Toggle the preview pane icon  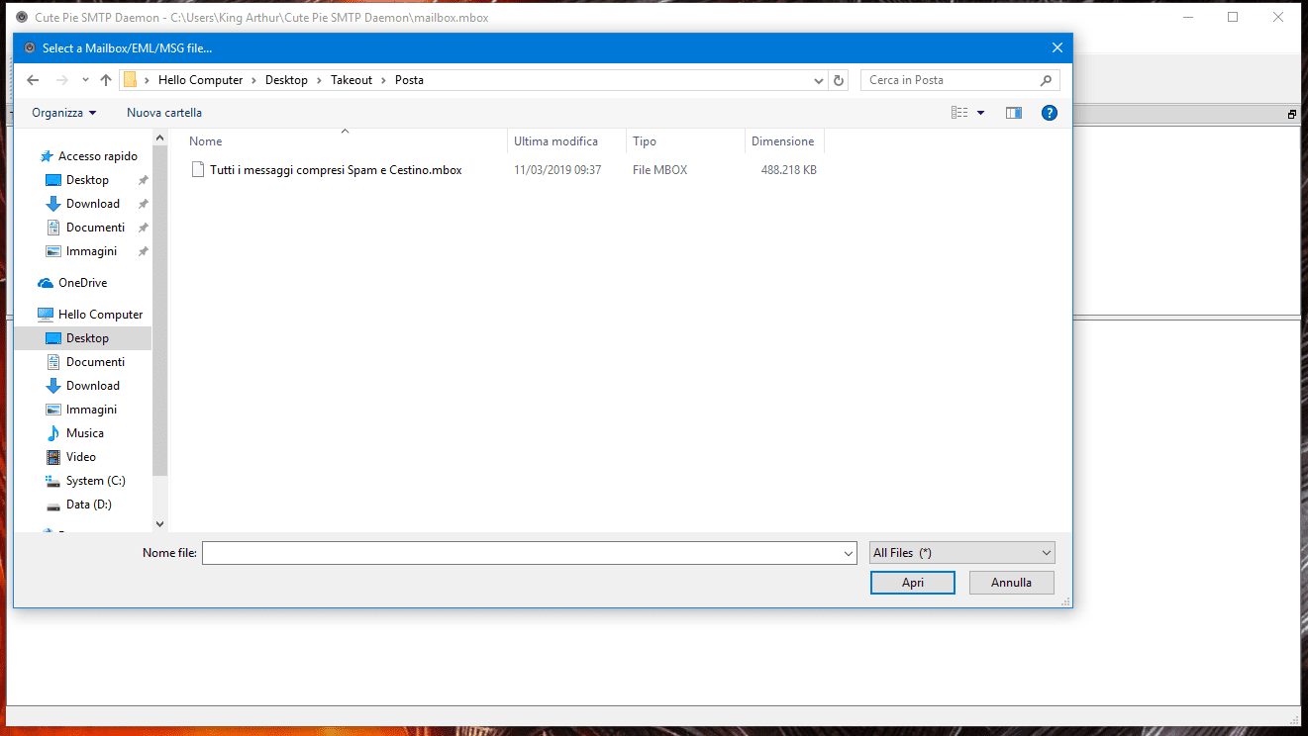point(1013,113)
